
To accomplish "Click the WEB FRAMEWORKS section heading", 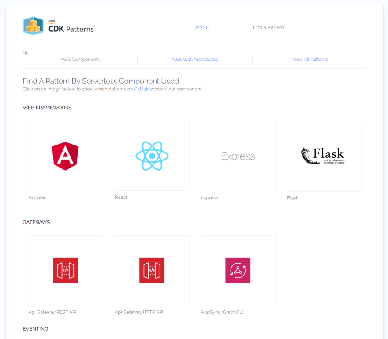I will (x=47, y=108).
